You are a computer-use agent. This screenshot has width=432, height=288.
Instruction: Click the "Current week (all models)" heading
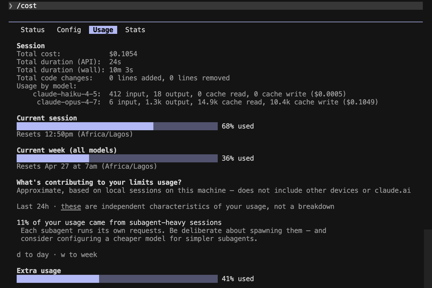pyautogui.click(x=67, y=150)
